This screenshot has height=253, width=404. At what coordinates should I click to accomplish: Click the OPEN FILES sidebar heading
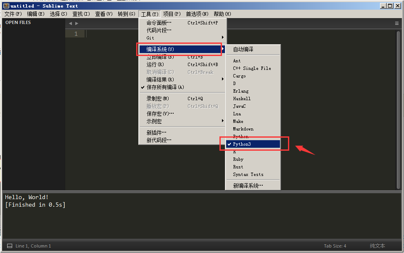click(x=18, y=22)
